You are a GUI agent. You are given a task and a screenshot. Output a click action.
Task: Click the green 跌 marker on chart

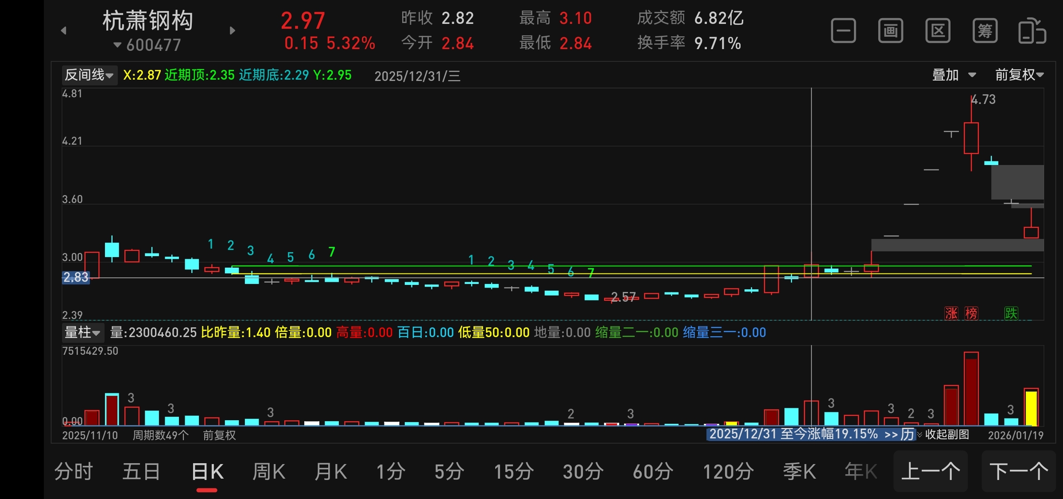point(1011,313)
